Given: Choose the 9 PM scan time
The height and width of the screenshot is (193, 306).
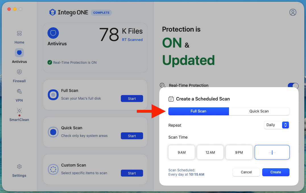Looking at the screenshot, I should (239, 152).
